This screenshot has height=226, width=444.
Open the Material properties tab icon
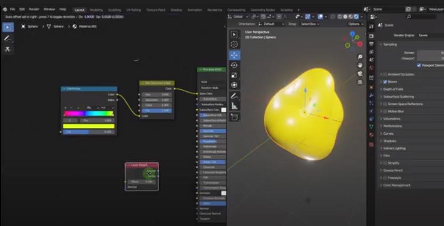(x=372, y=135)
